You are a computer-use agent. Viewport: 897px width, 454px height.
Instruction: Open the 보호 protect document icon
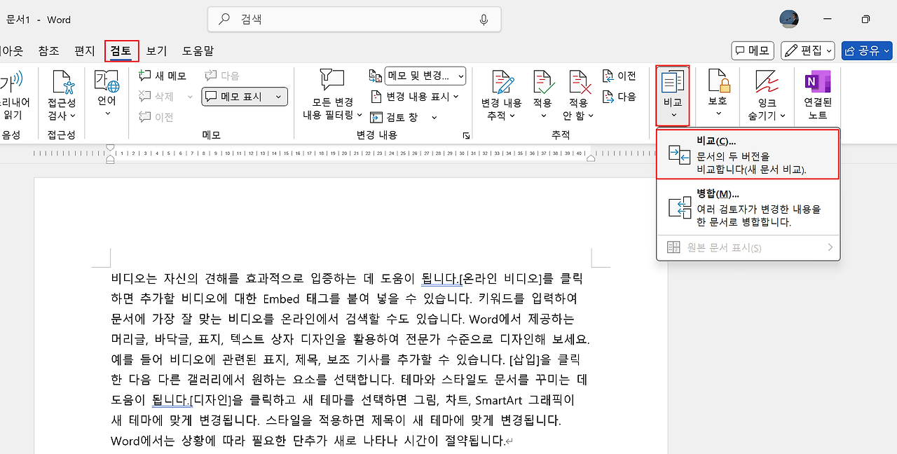718,83
